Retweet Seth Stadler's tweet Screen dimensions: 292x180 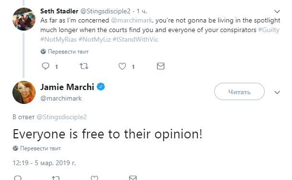point(84,66)
